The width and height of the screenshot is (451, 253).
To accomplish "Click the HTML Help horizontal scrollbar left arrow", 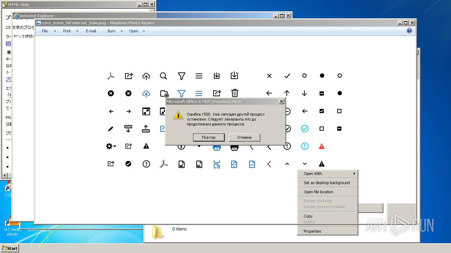I will tap(5, 175).
